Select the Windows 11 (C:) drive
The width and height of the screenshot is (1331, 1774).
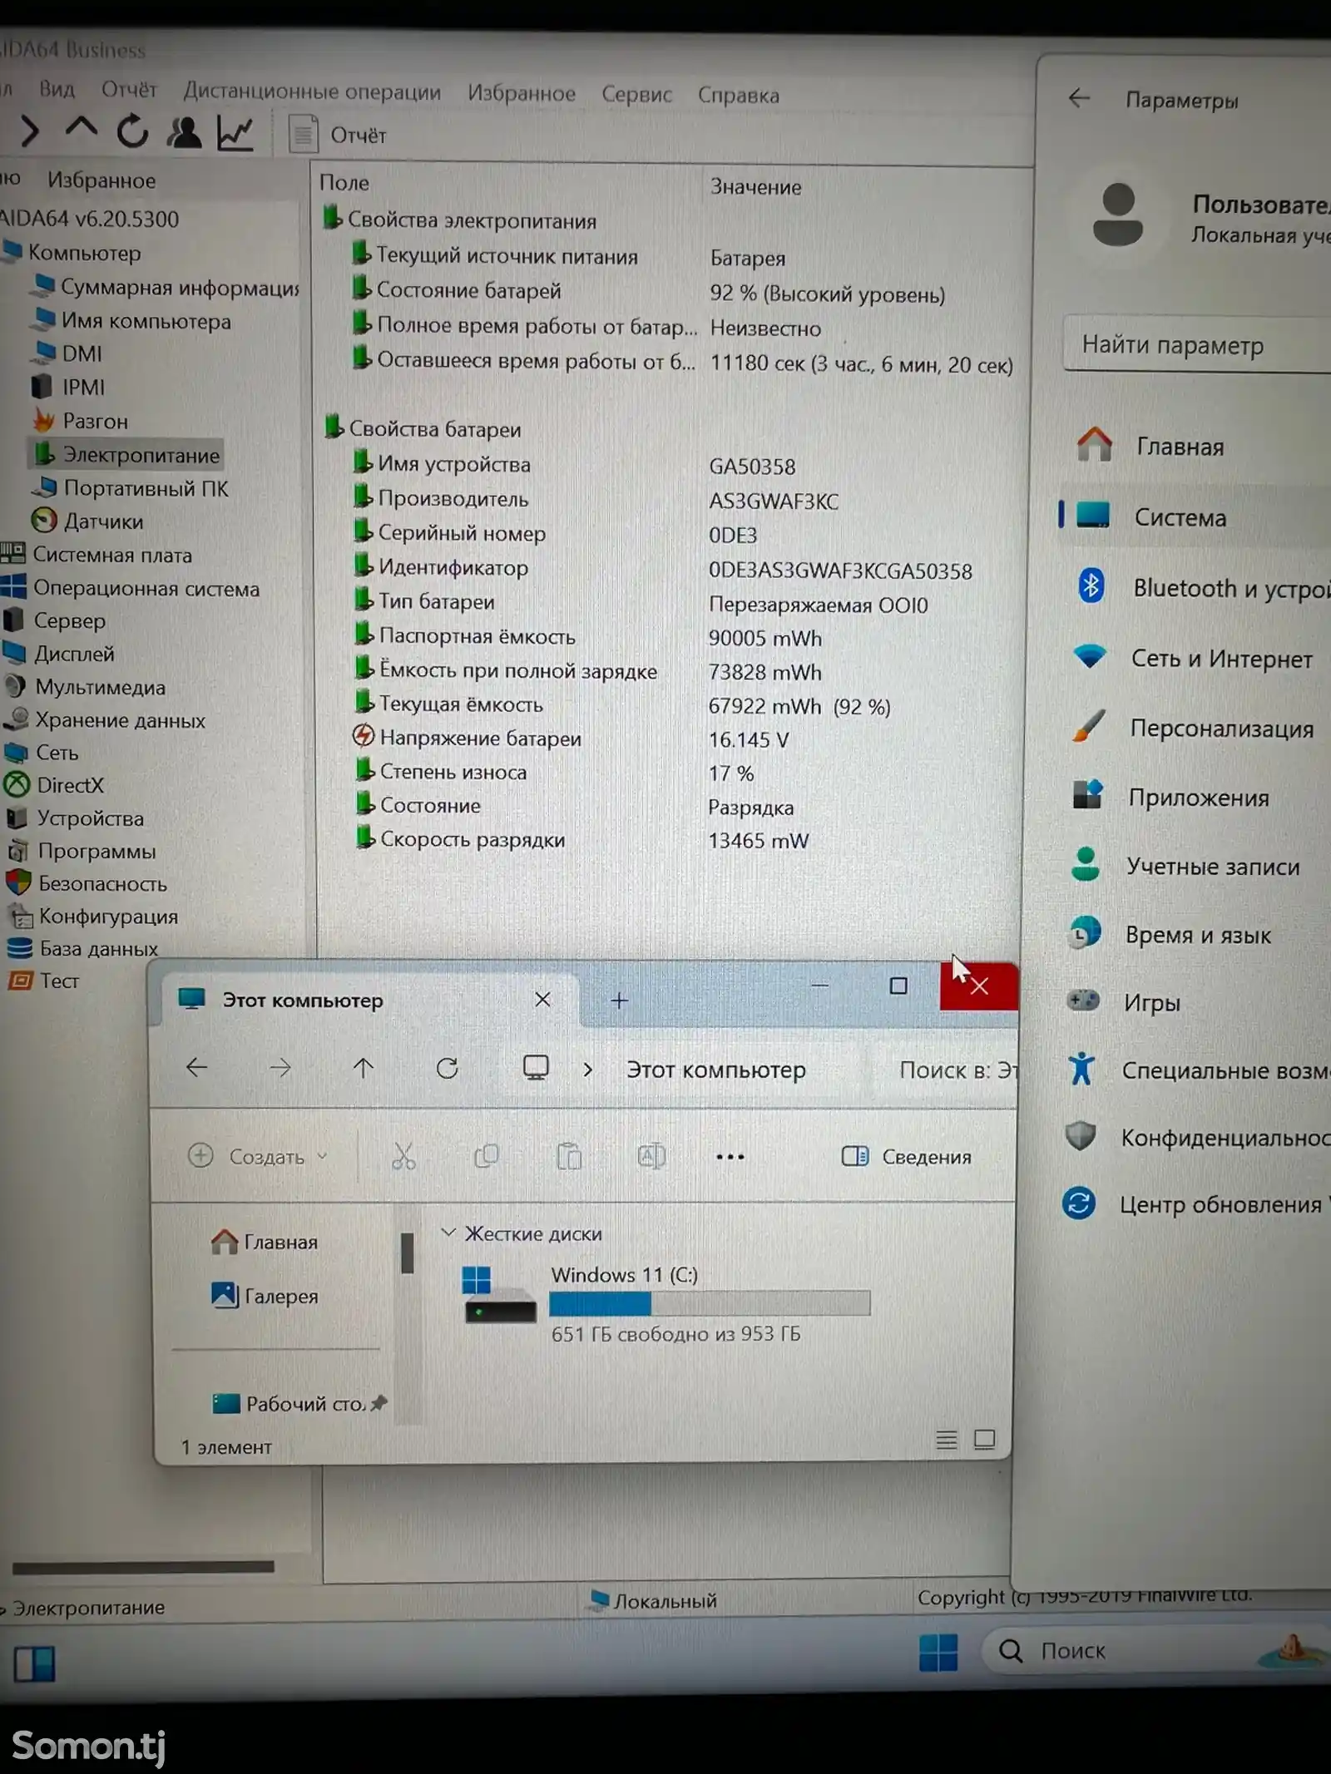665,1303
